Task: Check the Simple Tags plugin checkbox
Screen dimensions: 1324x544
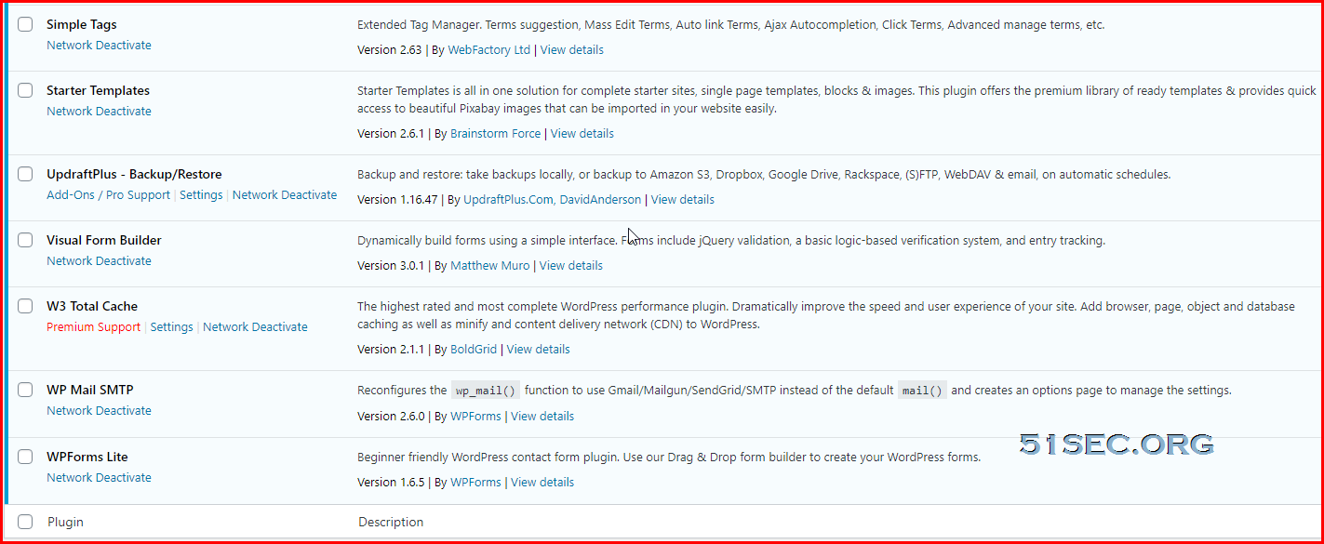Action: 25,24
